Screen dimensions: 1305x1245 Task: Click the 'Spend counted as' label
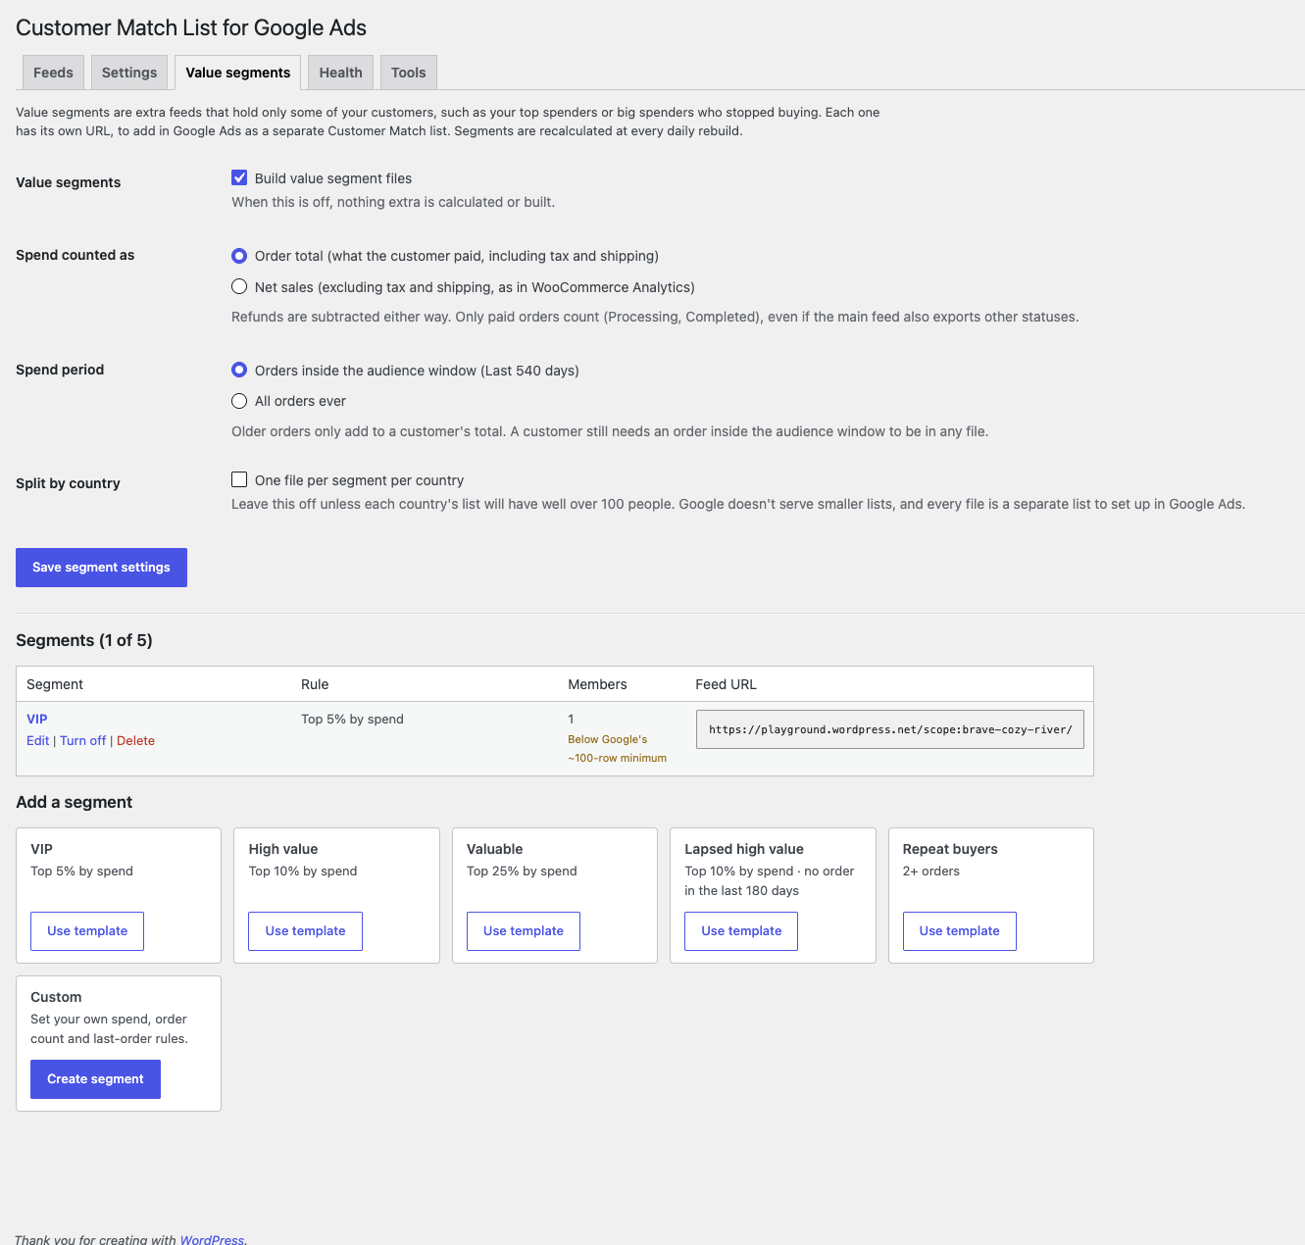pos(75,255)
